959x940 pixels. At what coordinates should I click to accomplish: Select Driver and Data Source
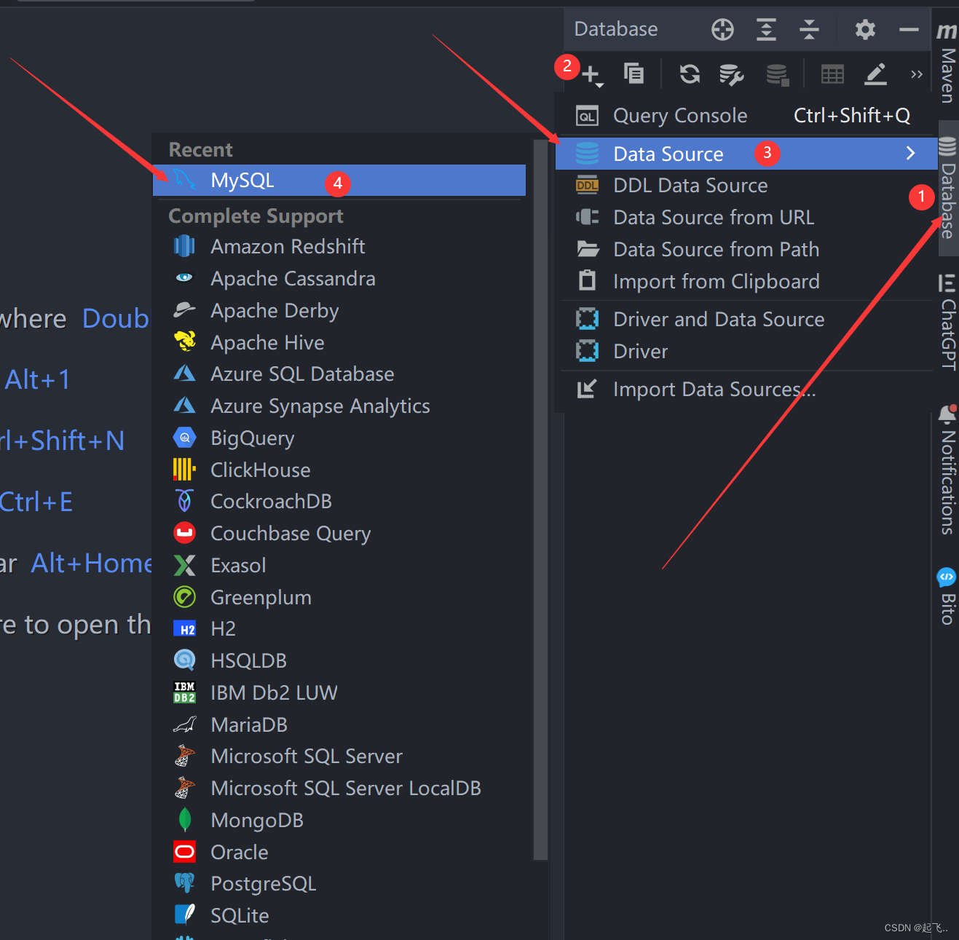click(x=746, y=320)
